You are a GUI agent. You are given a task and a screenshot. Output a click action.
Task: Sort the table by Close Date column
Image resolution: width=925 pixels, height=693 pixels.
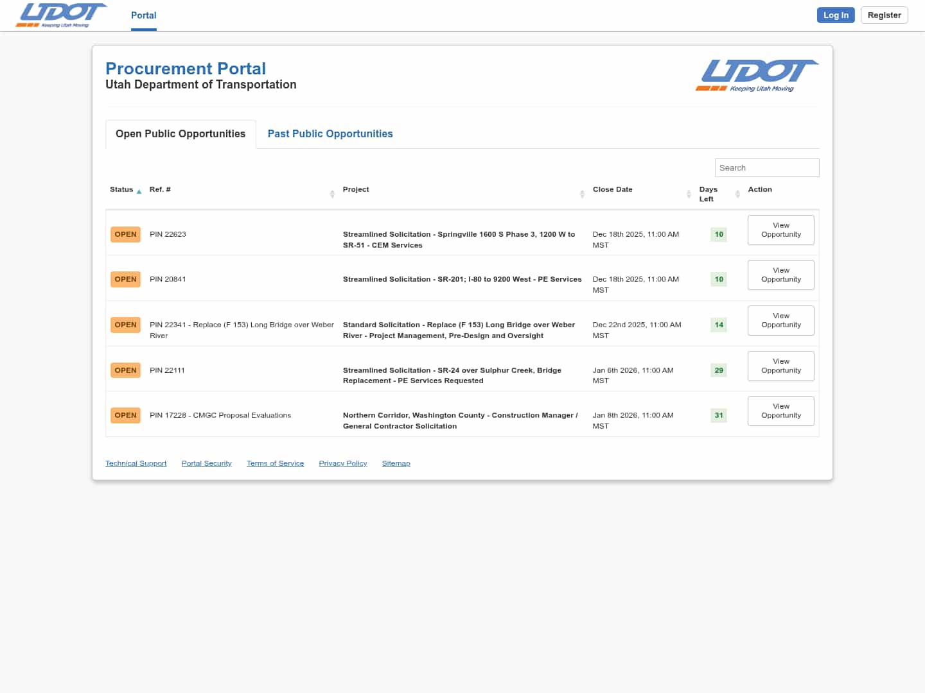coord(689,194)
